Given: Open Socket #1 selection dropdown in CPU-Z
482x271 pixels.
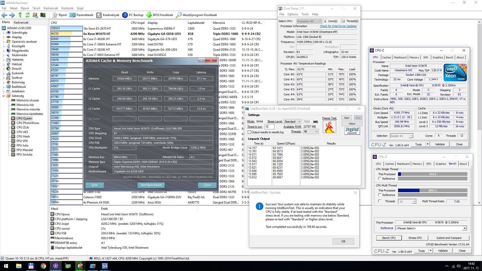Looking at the screenshot, I should tap(401, 136).
